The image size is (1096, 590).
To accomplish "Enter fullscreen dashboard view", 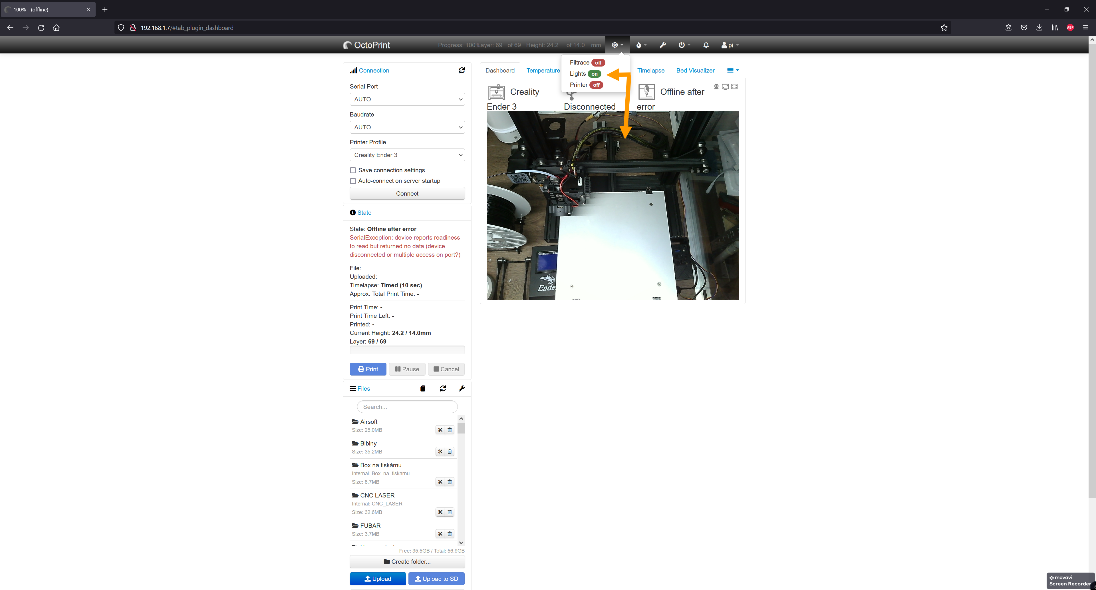I will click(734, 87).
